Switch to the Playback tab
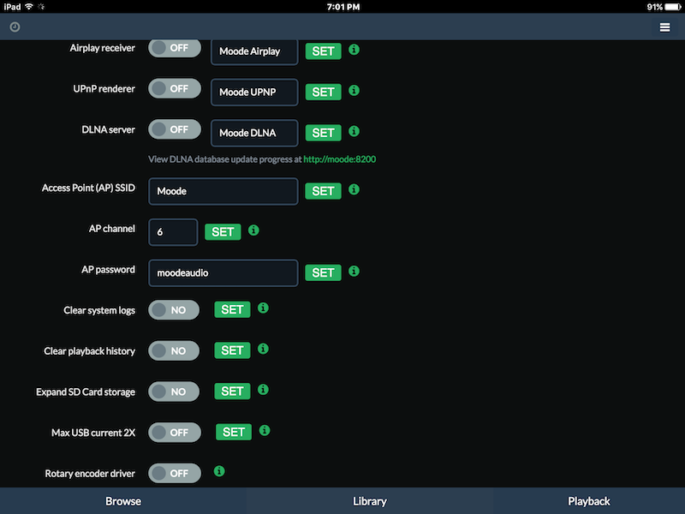Viewport: 685px width, 514px height. (x=589, y=501)
